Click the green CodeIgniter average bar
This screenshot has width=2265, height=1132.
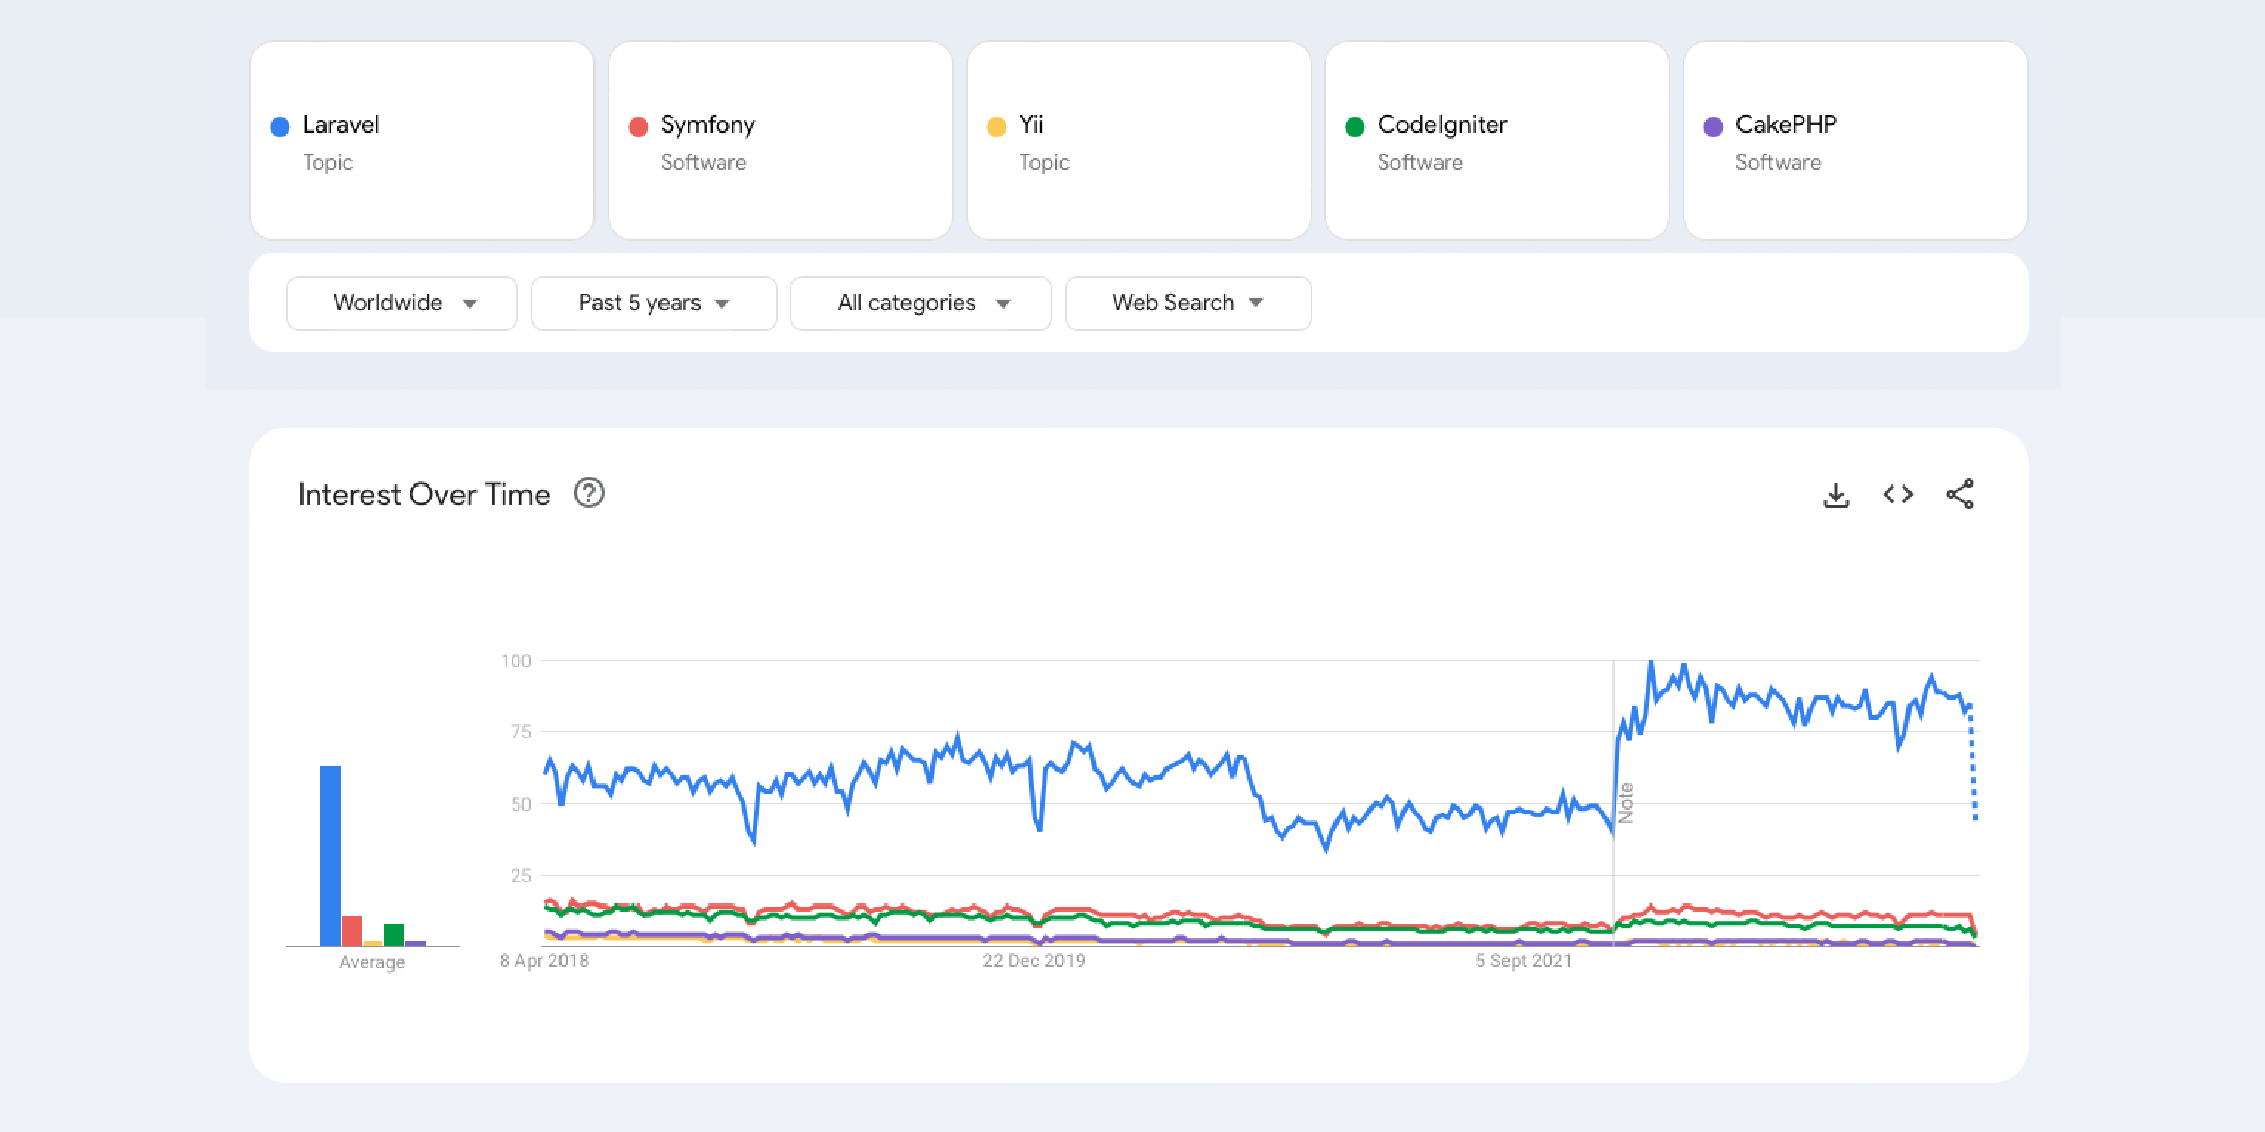[394, 934]
